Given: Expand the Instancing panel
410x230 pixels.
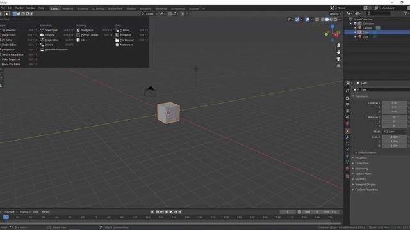Looking at the screenshot, I should (361, 169).
